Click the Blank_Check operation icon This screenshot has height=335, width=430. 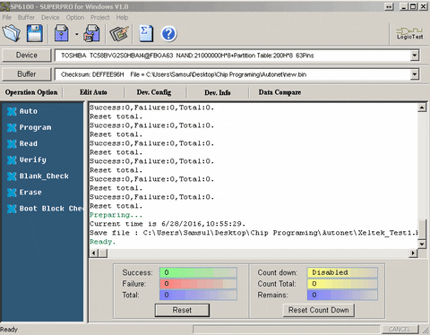(x=12, y=176)
